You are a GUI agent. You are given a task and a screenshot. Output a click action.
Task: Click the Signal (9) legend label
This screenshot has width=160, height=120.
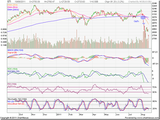click(12, 52)
